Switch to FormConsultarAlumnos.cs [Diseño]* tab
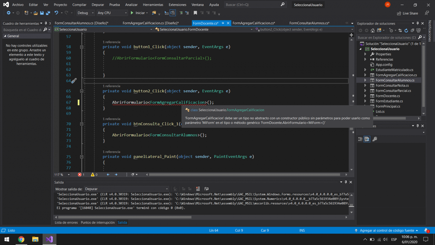The image size is (435, 245). [x=81, y=23]
